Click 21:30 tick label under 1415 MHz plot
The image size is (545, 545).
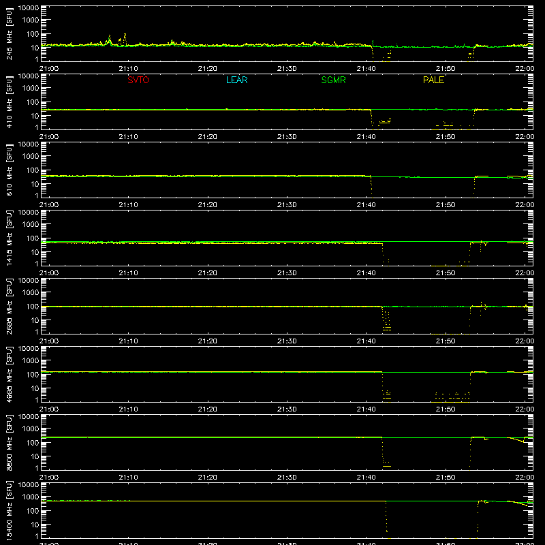(287, 273)
